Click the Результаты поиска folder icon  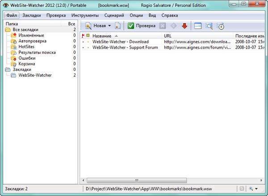pyautogui.click(x=13, y=53)
